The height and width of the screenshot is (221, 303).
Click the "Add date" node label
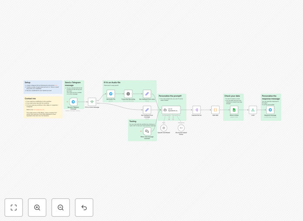pyautogui.click(x=215, y=115)
